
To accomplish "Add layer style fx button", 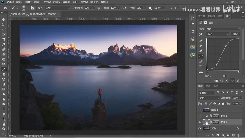I will 213,135.
